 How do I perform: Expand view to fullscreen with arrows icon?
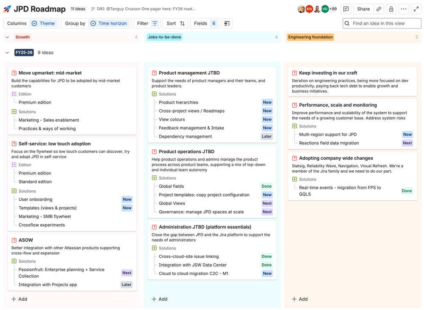[416, 9]
